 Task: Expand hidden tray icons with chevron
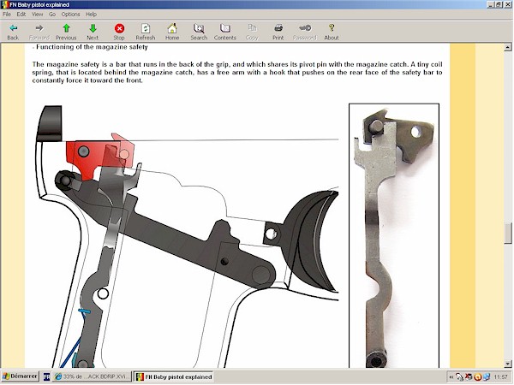[451, 377]
